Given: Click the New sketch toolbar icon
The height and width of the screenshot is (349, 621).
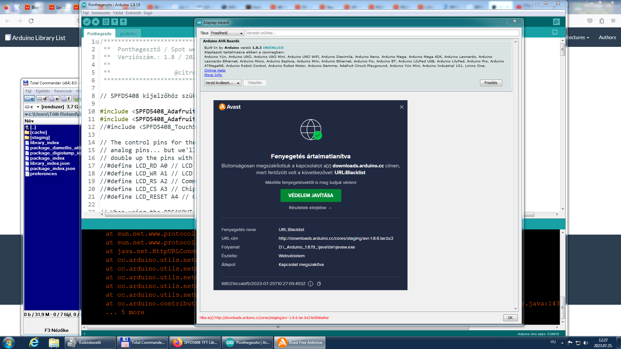Looking at the screenshot, I should pos(105,22).
